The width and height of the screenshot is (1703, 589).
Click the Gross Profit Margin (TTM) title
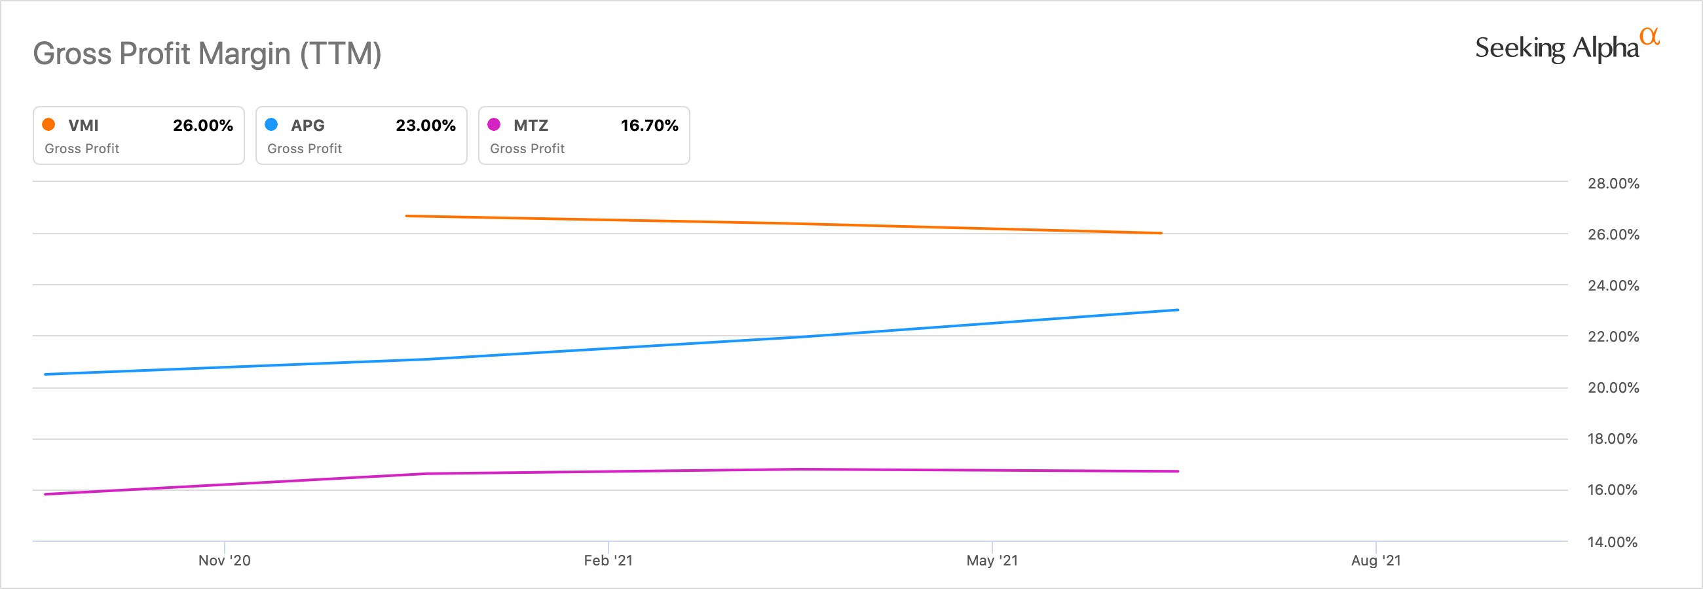coord(207,54)
